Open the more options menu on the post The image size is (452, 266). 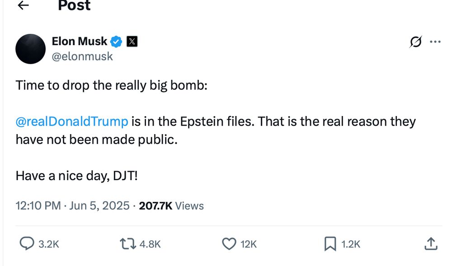pos(436,41)
